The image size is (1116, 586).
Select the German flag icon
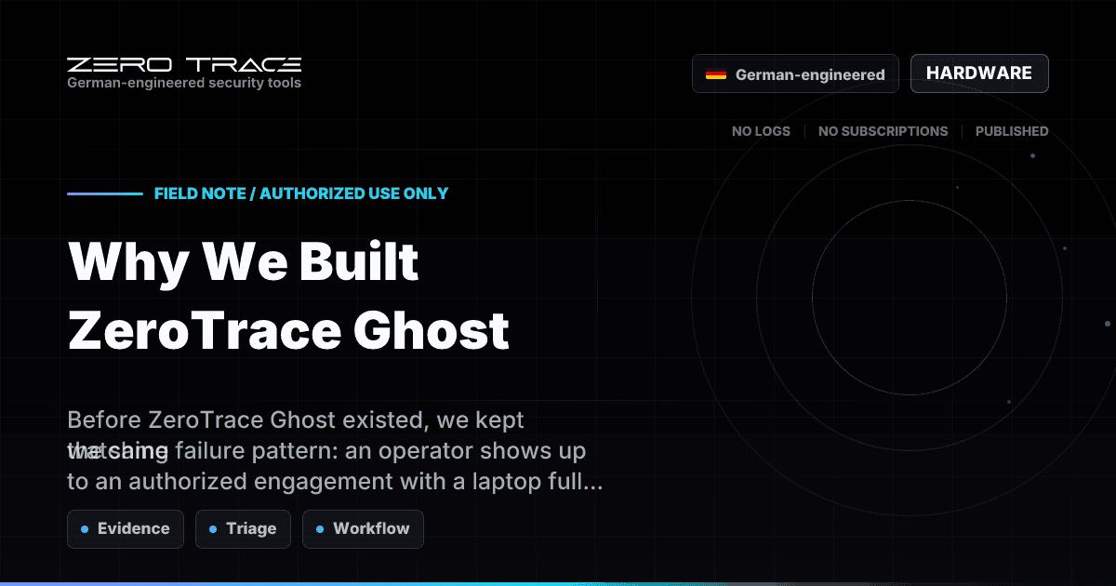[x=716, y=74]
